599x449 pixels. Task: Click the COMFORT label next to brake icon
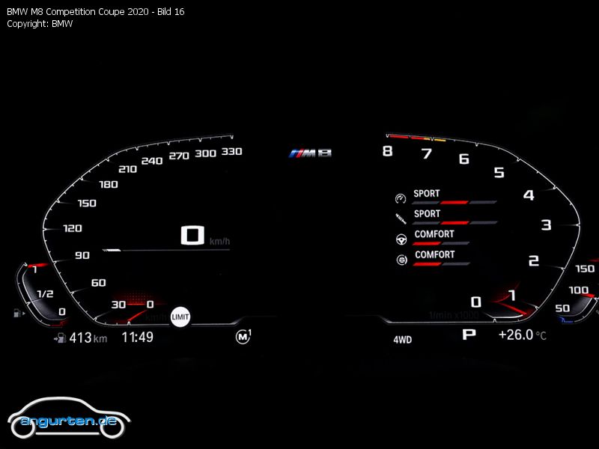pos(435,254)
